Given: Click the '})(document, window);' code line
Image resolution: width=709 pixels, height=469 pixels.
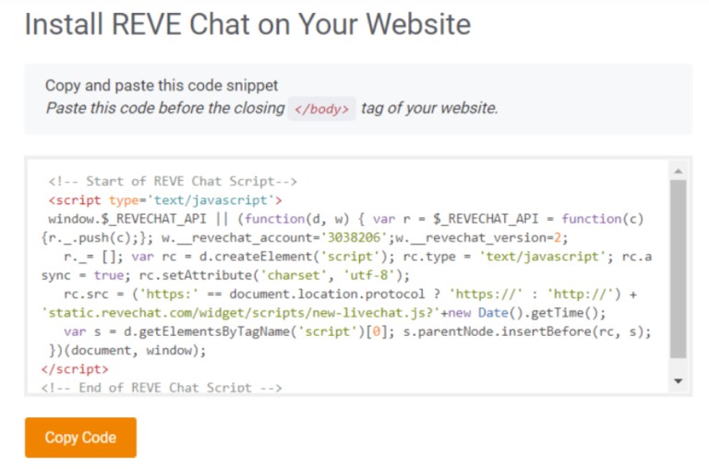Looking at the screenshot, I should coord(127,351).
